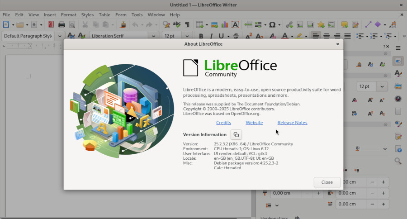This screenshot has height=219, width=407.
Task: Open the Help menu
Action: pos(175,15)
